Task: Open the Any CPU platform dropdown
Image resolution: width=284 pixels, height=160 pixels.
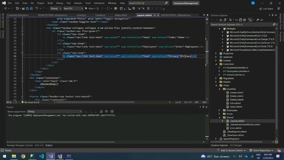Action: pos(73,8)
